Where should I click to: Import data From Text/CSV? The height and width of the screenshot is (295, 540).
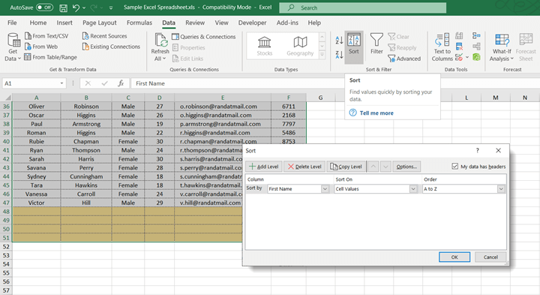click(x=46, y=36)
